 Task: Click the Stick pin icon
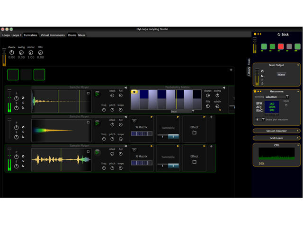(279, 35)
